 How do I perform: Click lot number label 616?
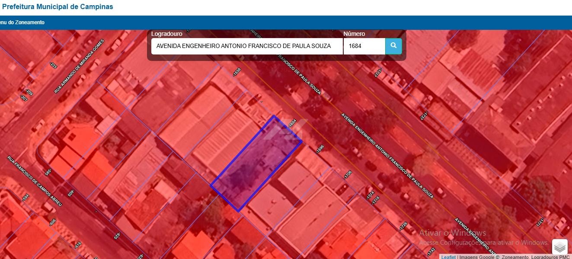78,245
